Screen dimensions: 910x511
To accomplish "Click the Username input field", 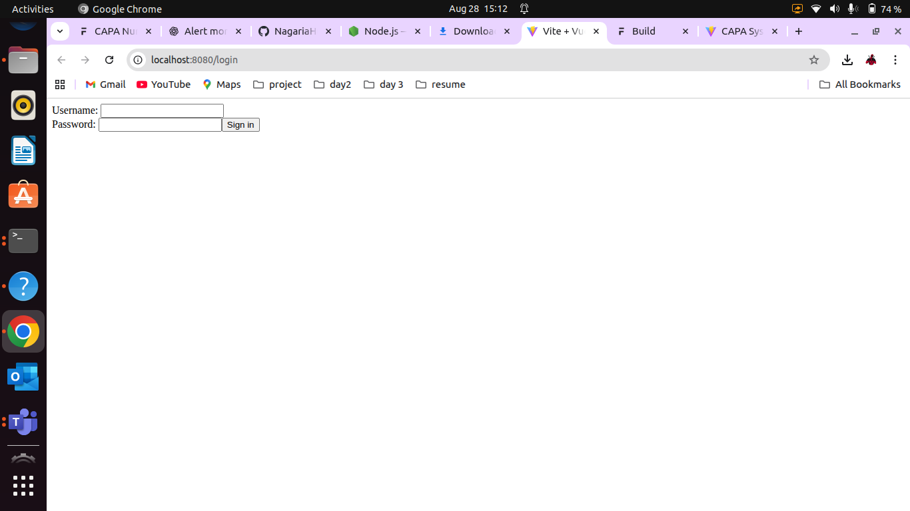I will point(162,110).
